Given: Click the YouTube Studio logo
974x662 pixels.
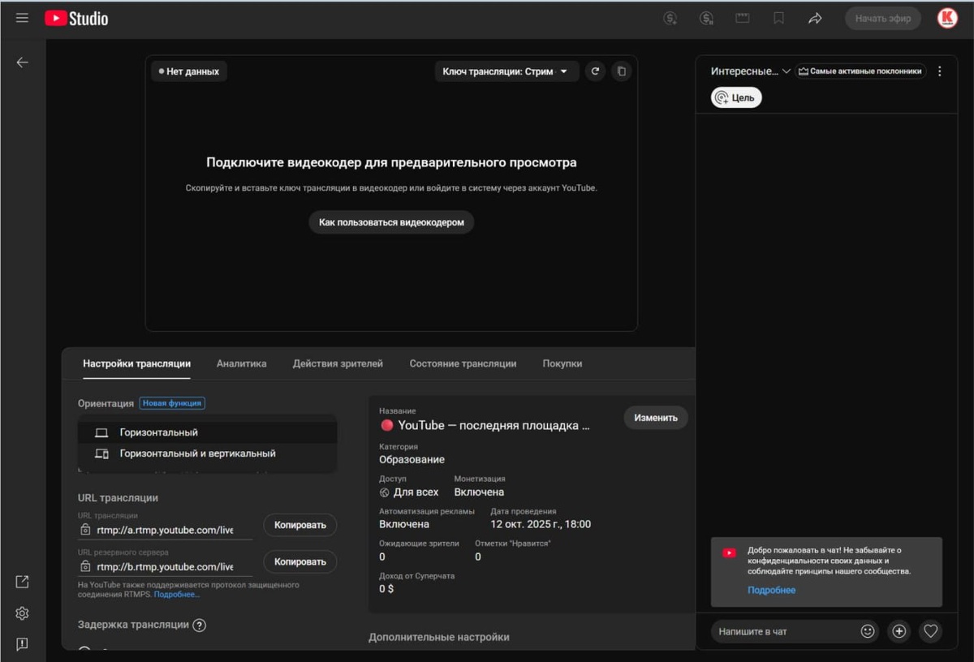Looking at the screenshot, I should pyautogui.click(x=76, y=18).
